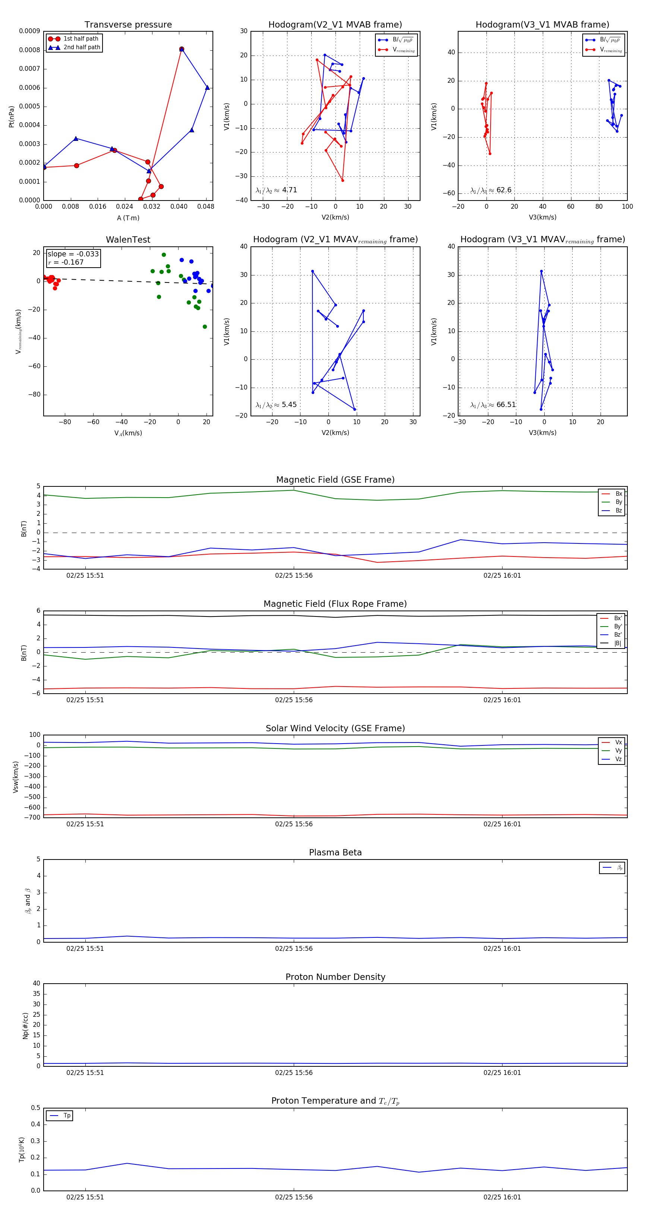This screenshot has width=671, height=1230.
Task: Click the 'Transverse pressure' plot title
Action: point(128,25)
